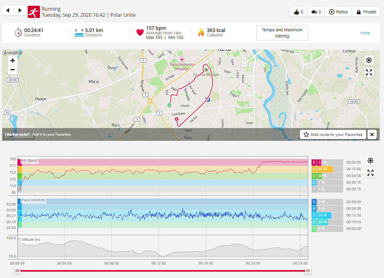
Task: Click the session date and device text
Action: coord(89,15)
